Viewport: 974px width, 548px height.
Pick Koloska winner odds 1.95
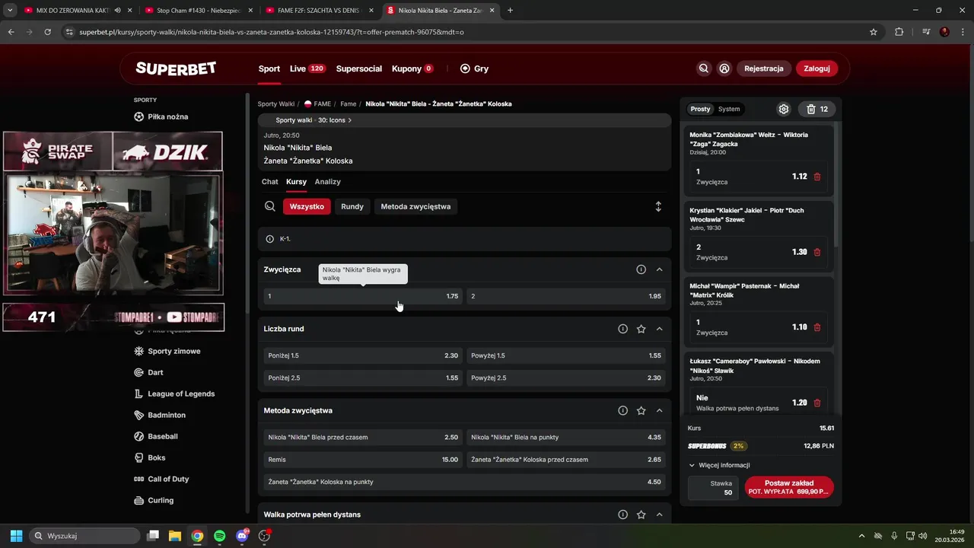pos(566,296)
